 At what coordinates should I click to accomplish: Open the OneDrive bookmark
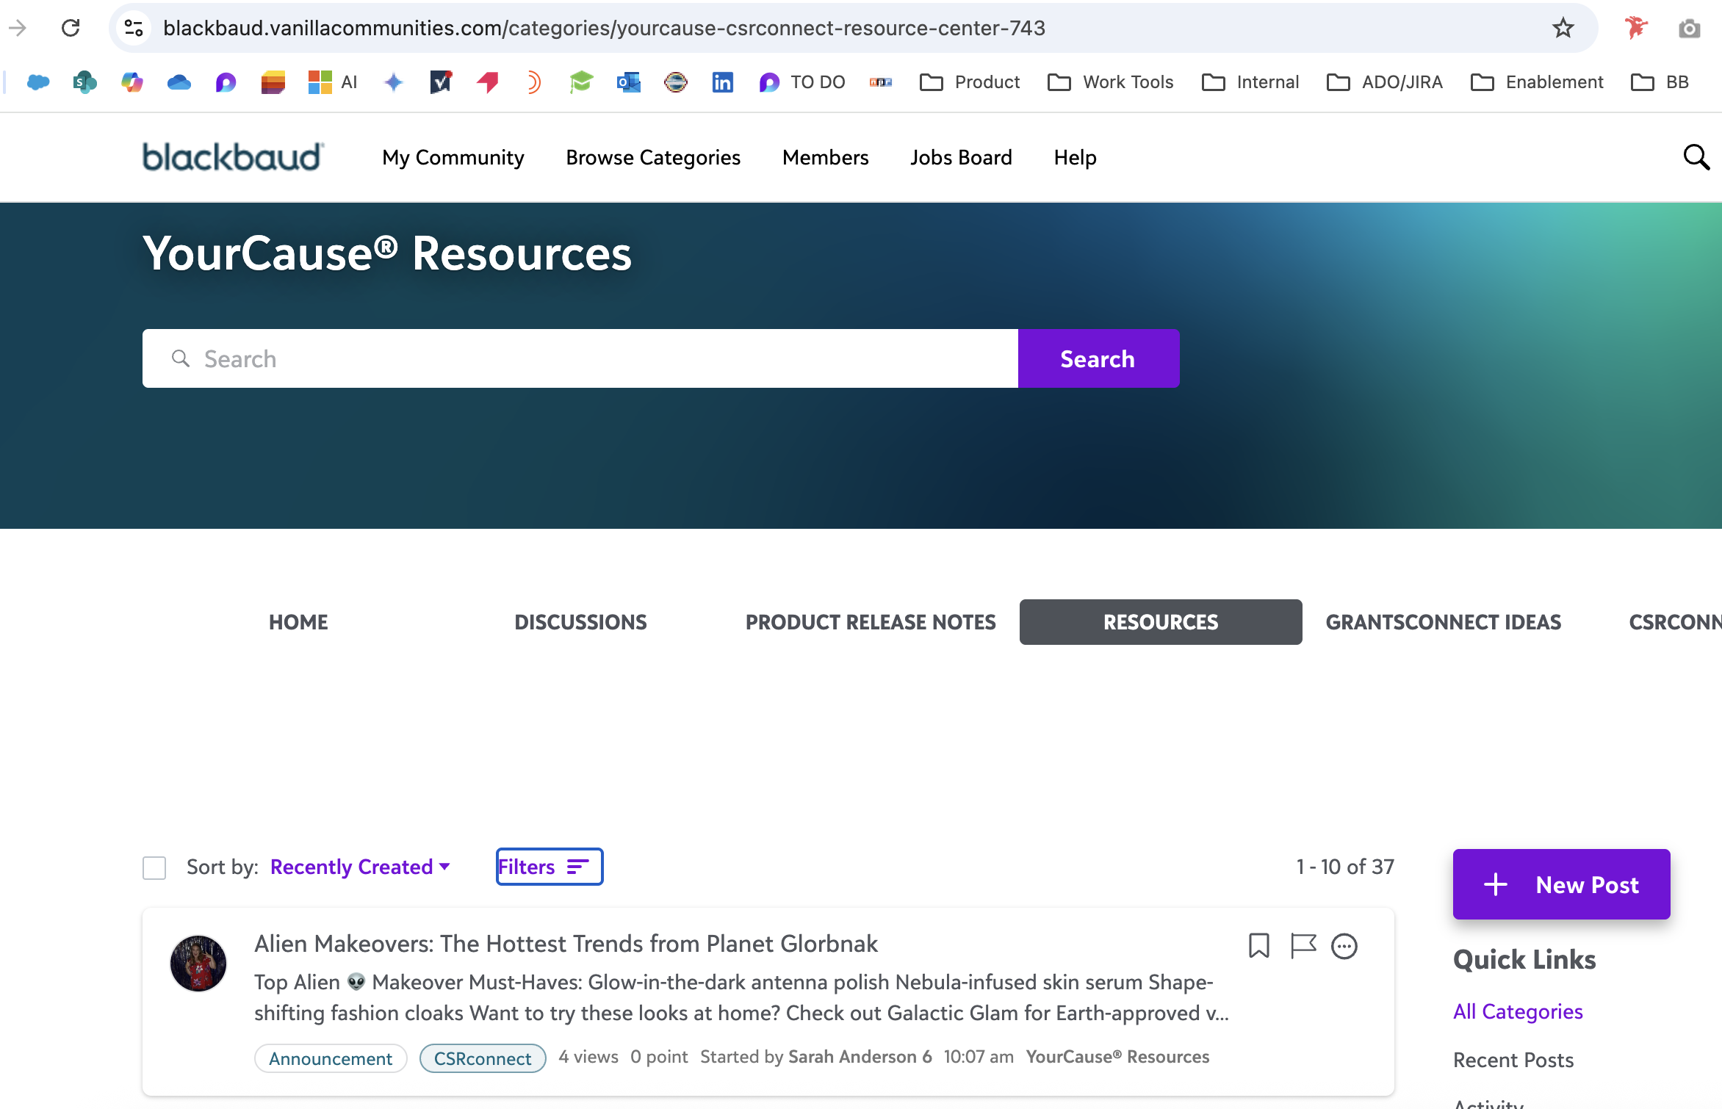[x=179, y=82]
